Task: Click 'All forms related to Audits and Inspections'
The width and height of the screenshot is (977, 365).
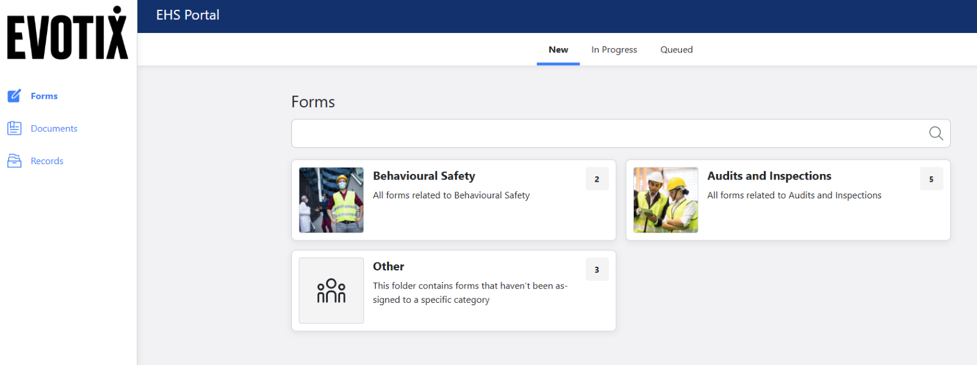Action: point(794,195)
